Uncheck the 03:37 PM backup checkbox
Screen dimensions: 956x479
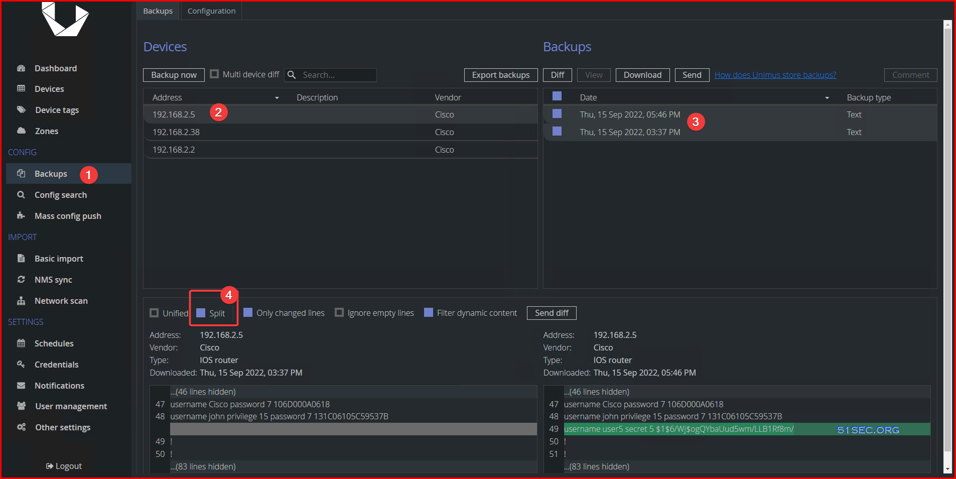[x=557, y=132]
